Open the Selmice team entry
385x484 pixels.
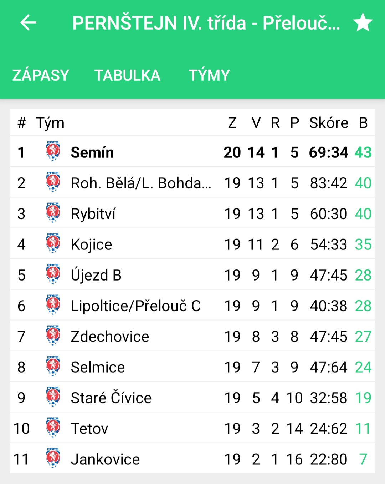192,367
